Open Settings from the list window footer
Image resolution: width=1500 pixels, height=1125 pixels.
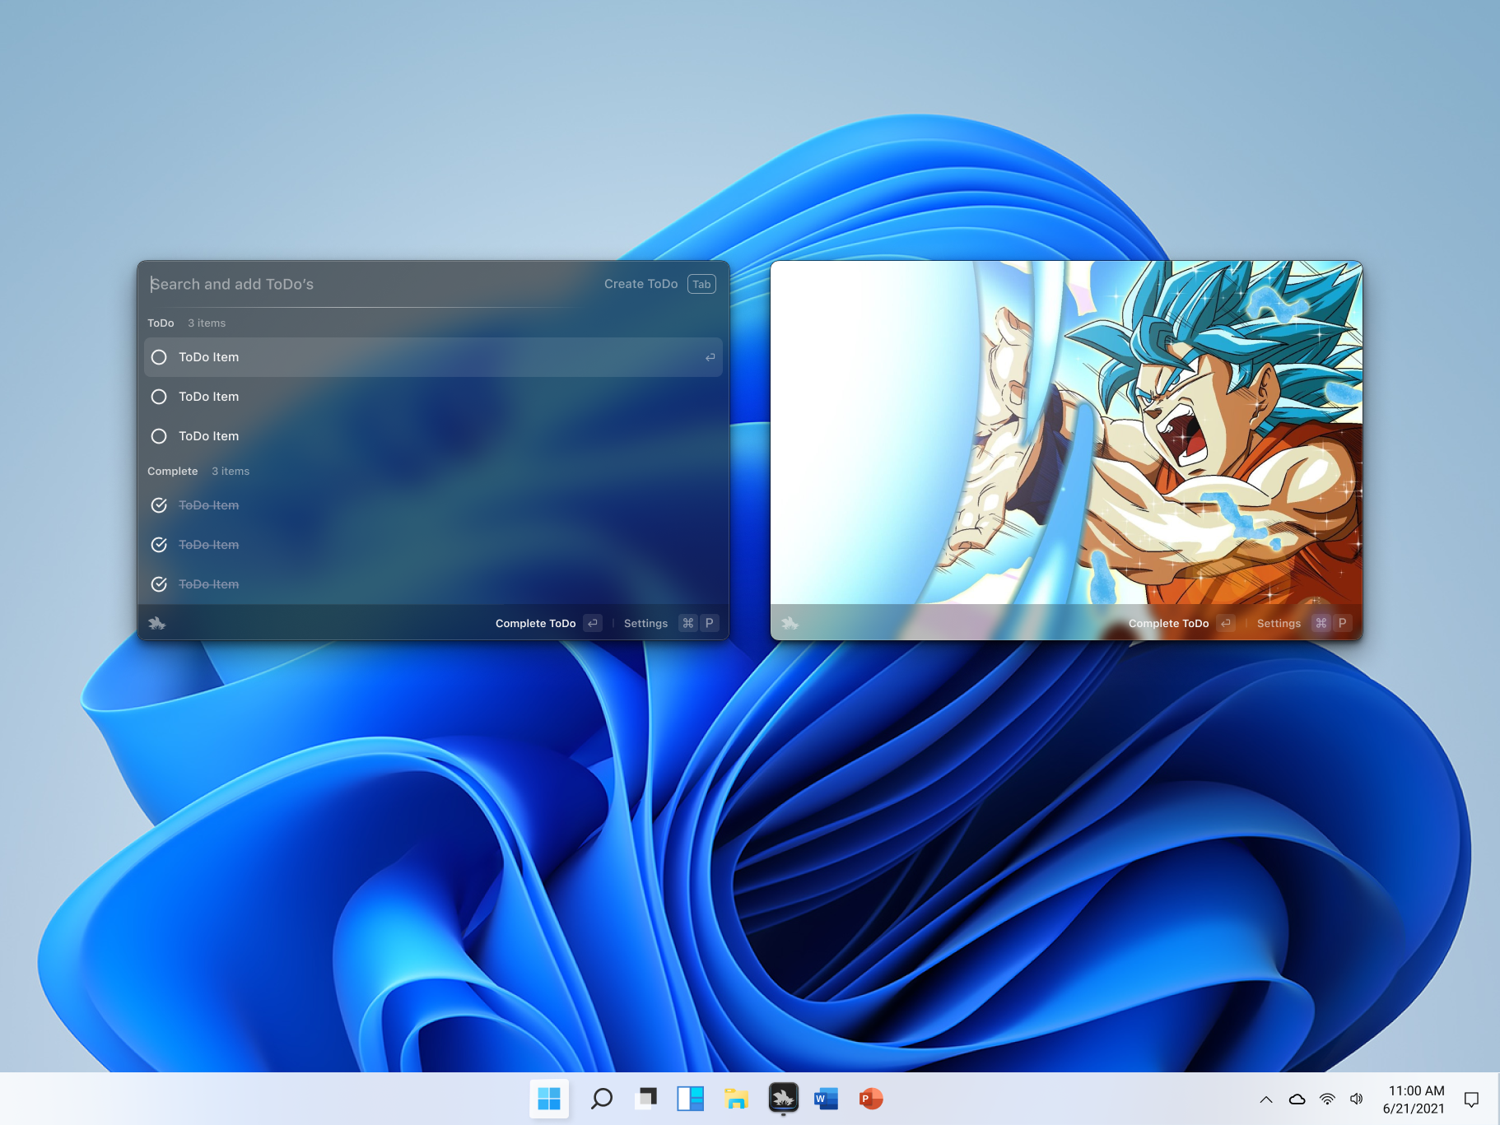click(x=645, y=623)
